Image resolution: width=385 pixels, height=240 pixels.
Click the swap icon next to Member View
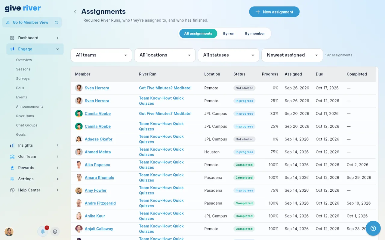click(57, 22)
